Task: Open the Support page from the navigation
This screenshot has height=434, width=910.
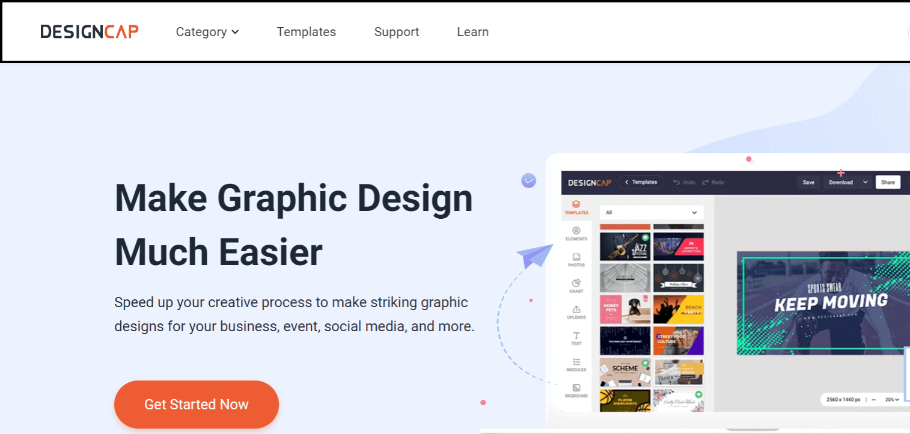Action: coord(397,32)
